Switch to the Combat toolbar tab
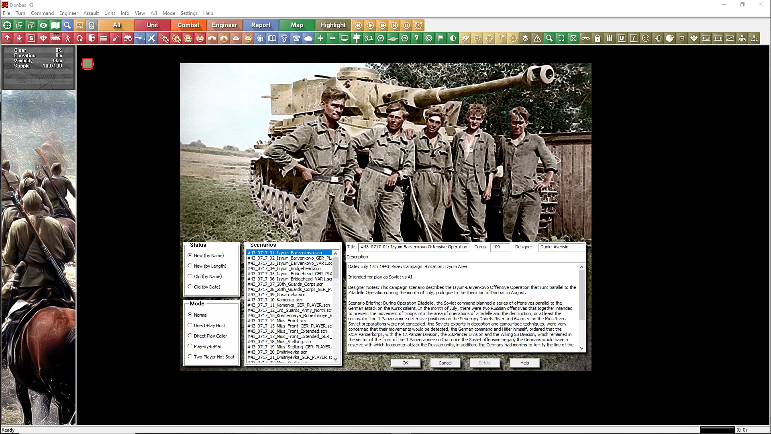This screenshot has width=771, height=434. point(188,25)
